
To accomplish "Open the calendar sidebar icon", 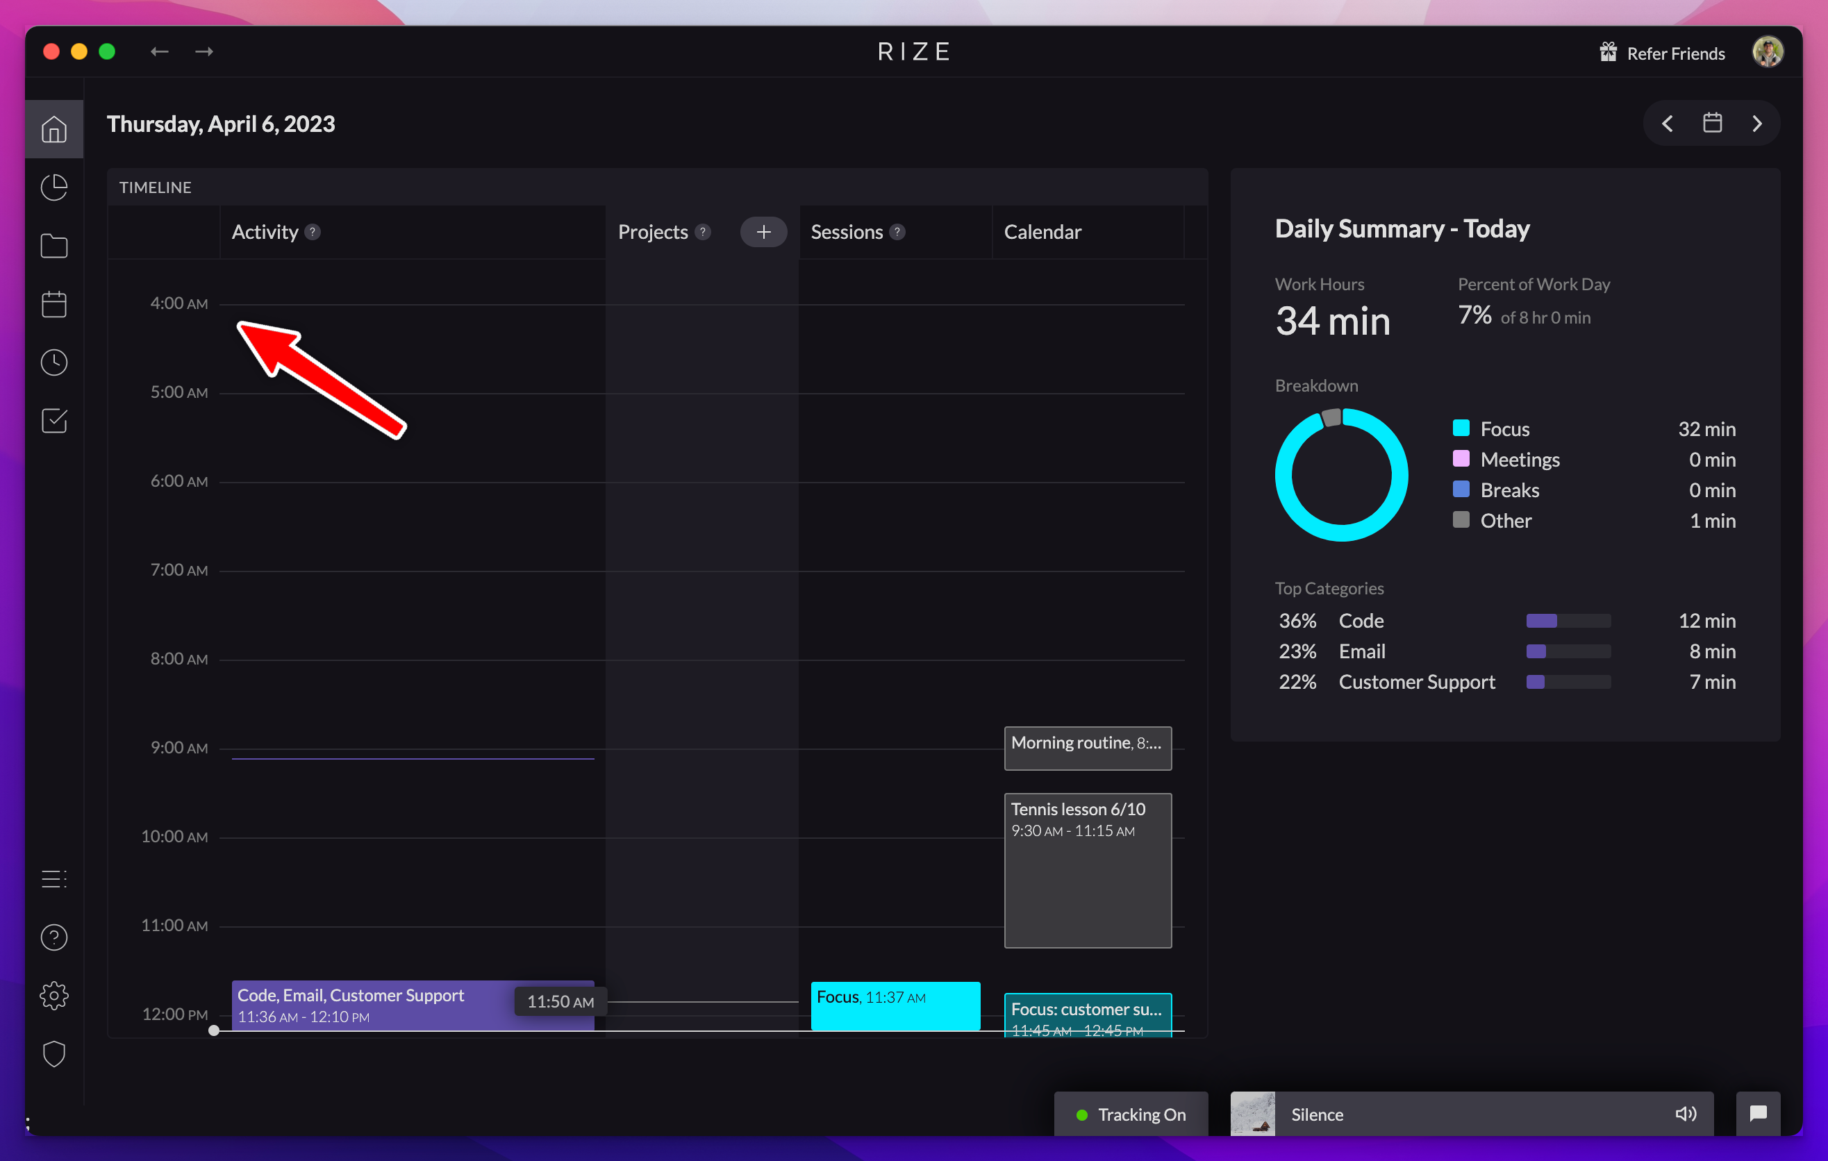I will coord(54,304).
